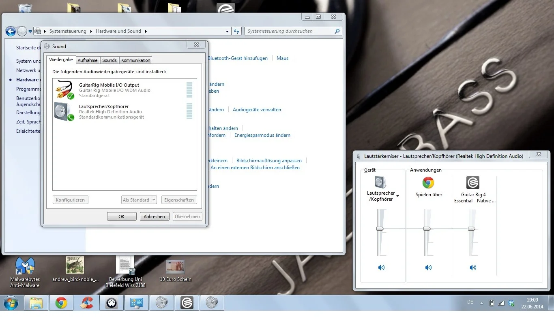
Task: Click the Guitar Rig 4 icon in the mixer
Action: click(472, 183)
